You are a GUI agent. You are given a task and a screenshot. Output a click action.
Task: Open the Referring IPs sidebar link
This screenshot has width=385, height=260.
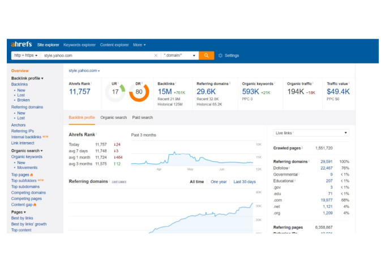click(22, 131)
